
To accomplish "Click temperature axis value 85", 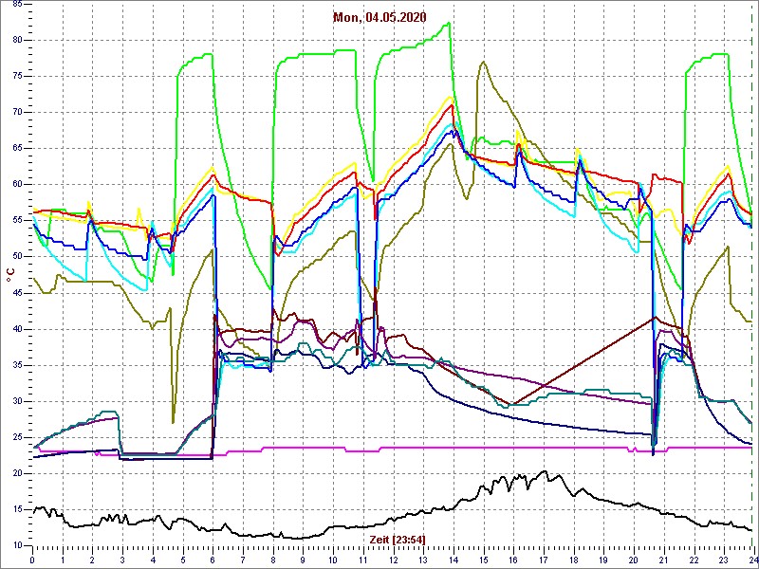I will pos(16,4).
